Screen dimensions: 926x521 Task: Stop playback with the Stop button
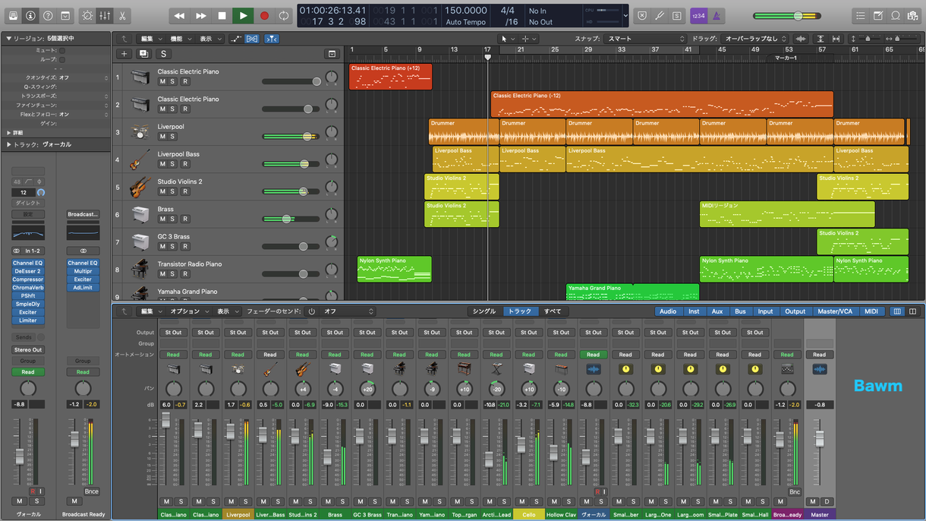(222, 16)
